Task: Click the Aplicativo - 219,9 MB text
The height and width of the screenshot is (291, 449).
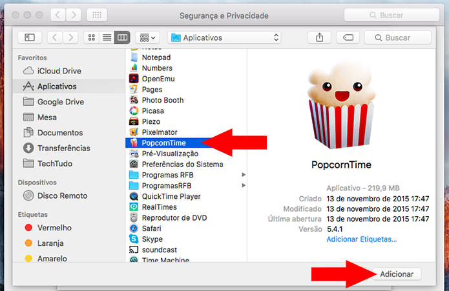Action: pyautogui.click(x=363, y=188)
